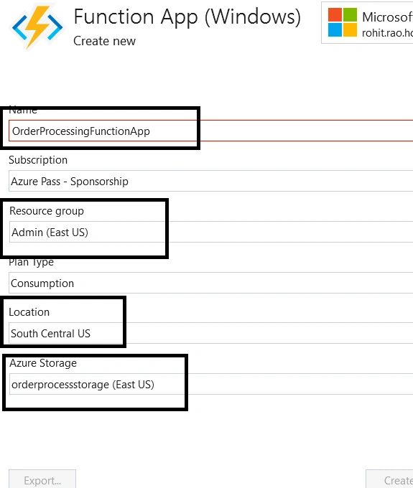Expand the Azure Storage orderprocessstorage dropdown
The width and height of the screenshot is (413, 488).
click(x=211, y=384)
